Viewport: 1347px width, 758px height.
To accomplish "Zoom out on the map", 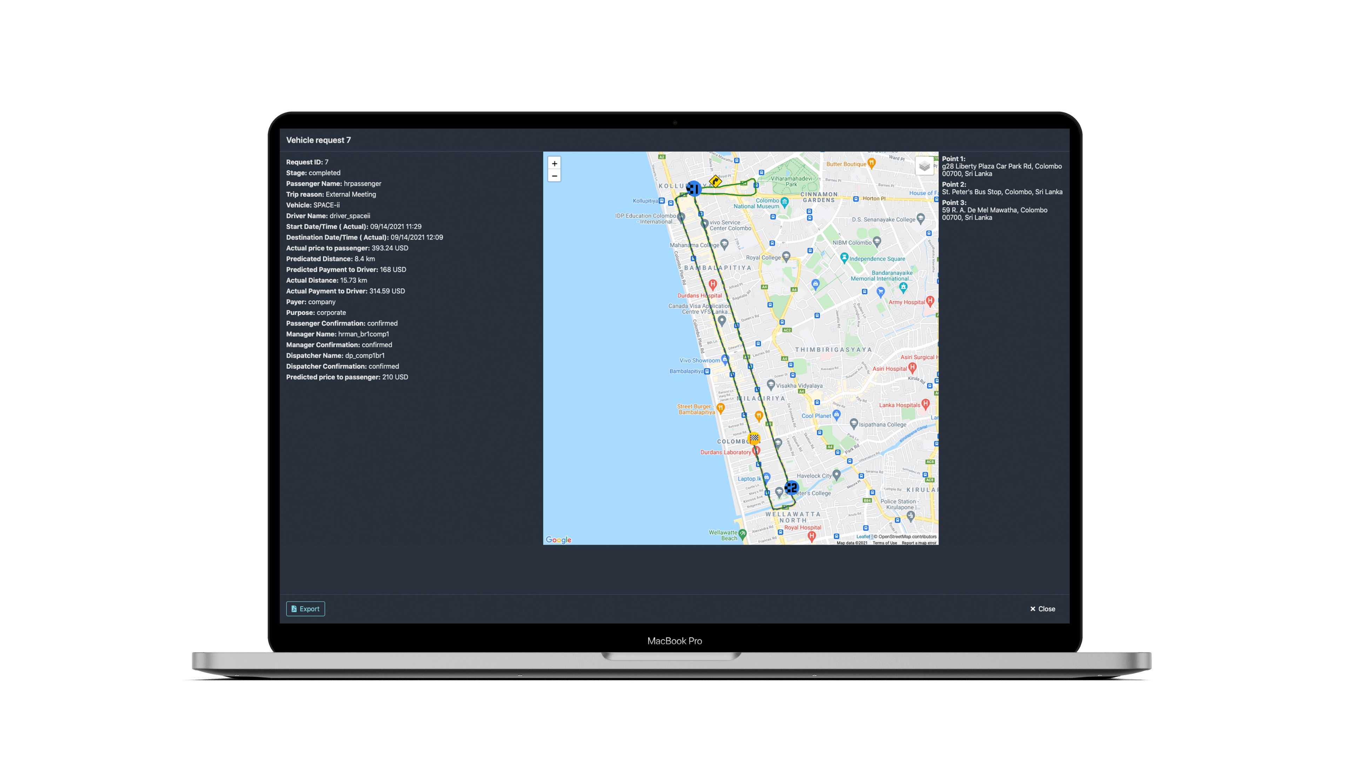I will 554,176.
